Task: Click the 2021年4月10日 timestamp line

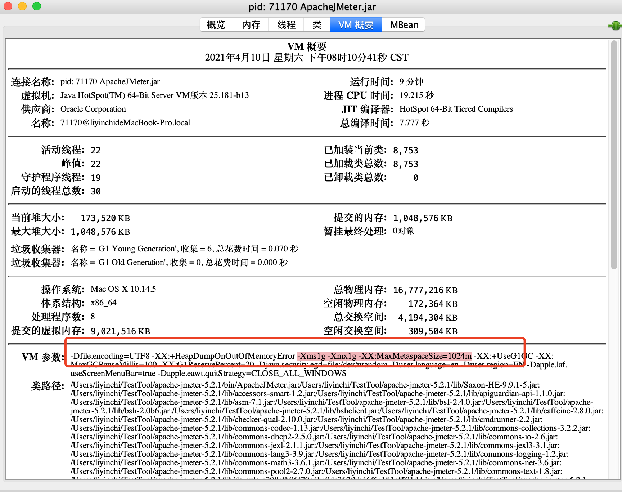Action: (x=307, y=58)
